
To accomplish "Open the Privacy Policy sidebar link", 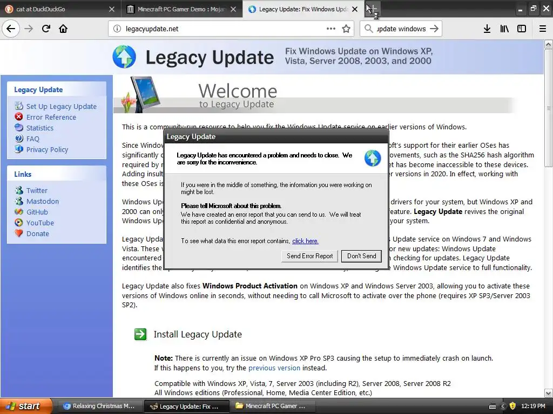I will point(48,150).
